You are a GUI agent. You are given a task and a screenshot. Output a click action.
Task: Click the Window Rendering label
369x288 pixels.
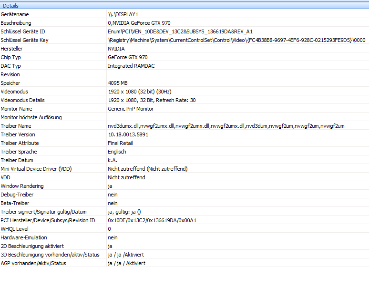point(22,186)
